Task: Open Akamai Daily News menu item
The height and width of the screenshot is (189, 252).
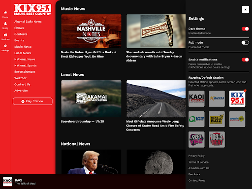Action: click(28, 22)
